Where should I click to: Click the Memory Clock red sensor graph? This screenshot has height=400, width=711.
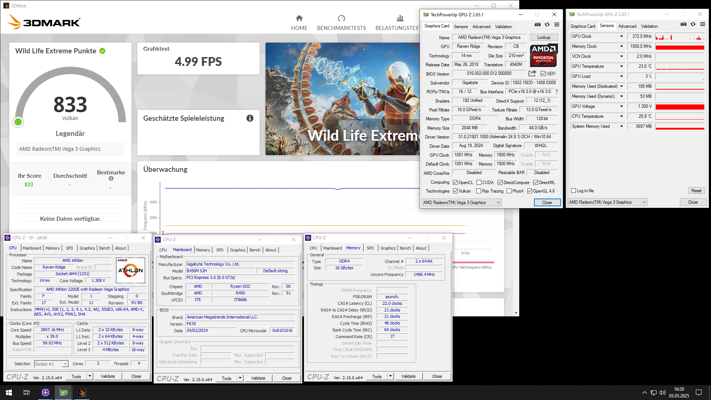(x=680, y=47)
